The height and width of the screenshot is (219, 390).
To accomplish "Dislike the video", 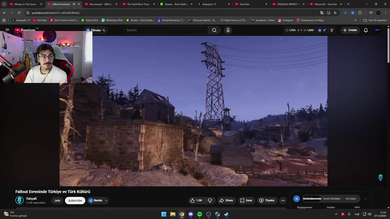I will (210, 200).
